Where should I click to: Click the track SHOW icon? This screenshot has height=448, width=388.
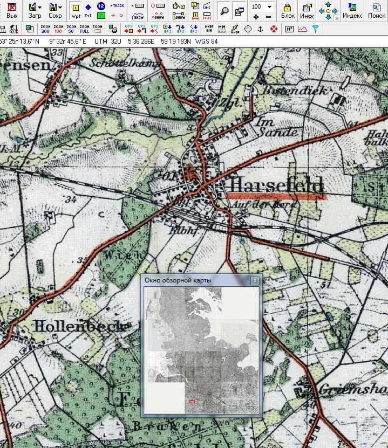pyautogui.click(x=138, y=16)
